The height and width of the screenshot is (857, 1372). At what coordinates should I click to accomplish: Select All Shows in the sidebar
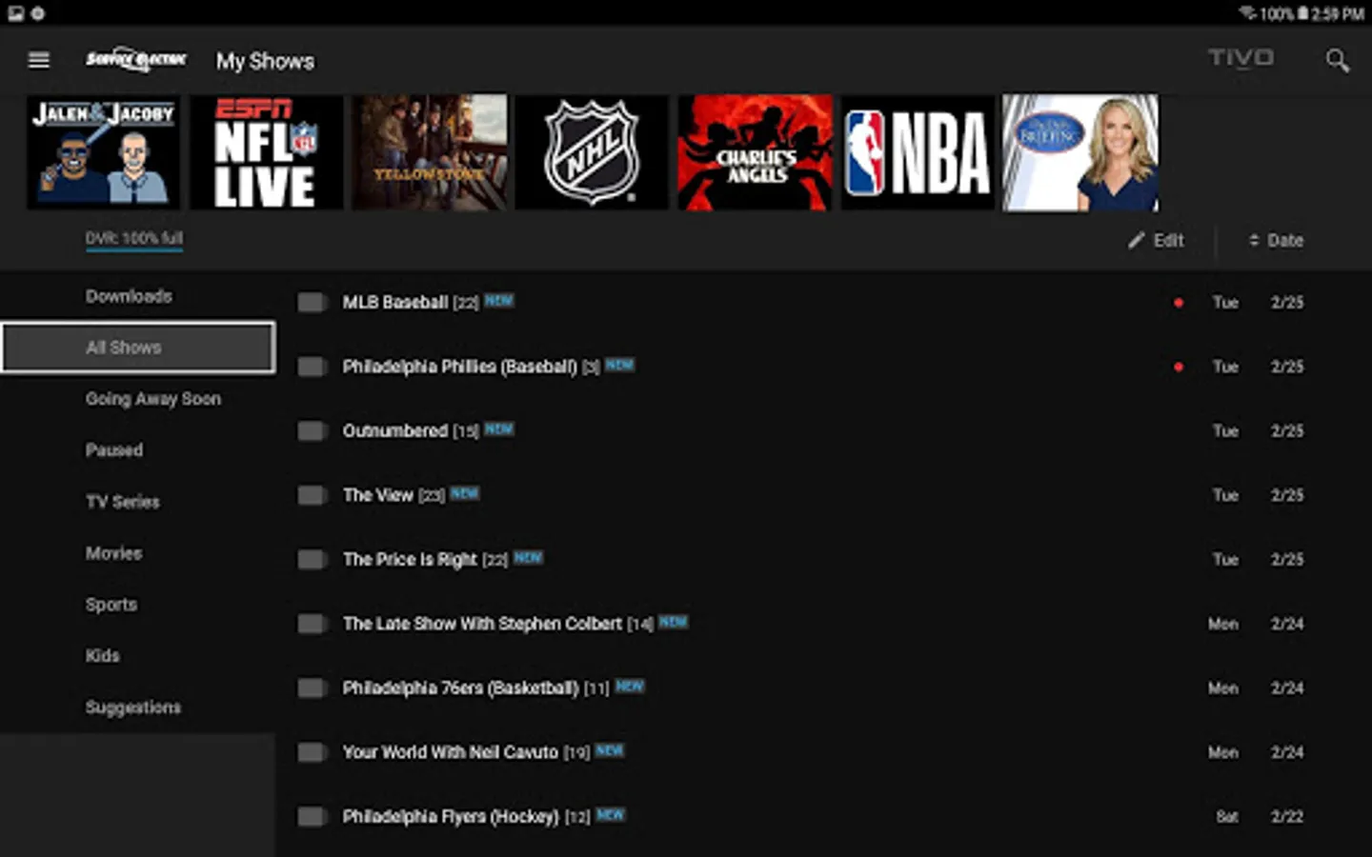(138, 348)
